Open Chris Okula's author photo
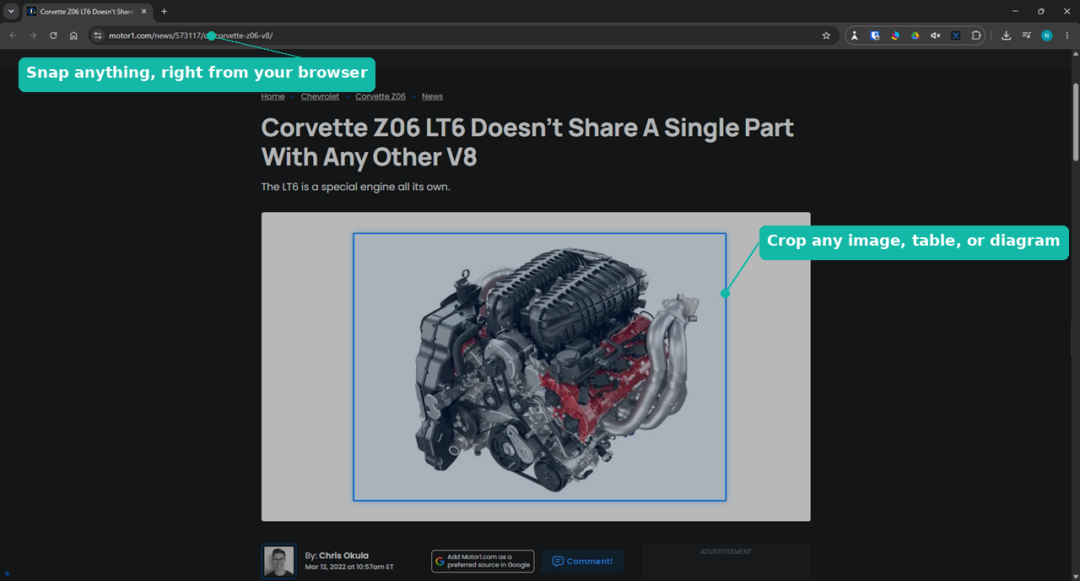 pos(278,562)
